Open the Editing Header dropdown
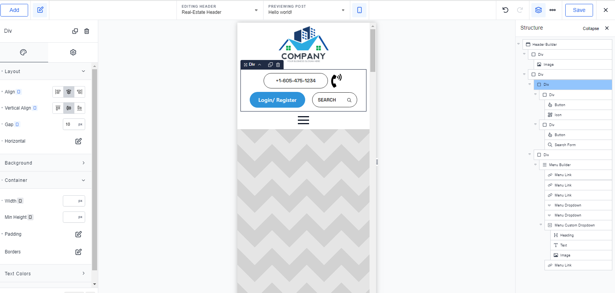Image resolution: width=615 pixels, height=293 pixels. click(220, 10)
